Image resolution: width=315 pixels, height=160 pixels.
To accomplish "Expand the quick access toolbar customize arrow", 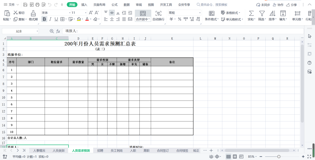I will [62, 5].
